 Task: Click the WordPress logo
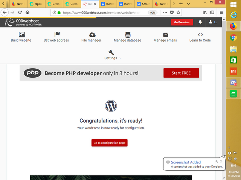coord(111,106)
